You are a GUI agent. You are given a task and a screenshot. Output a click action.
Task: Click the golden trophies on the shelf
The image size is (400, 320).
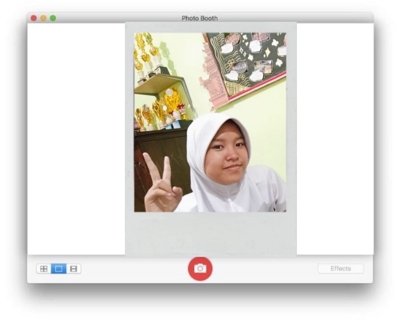[x=169, y=102]
